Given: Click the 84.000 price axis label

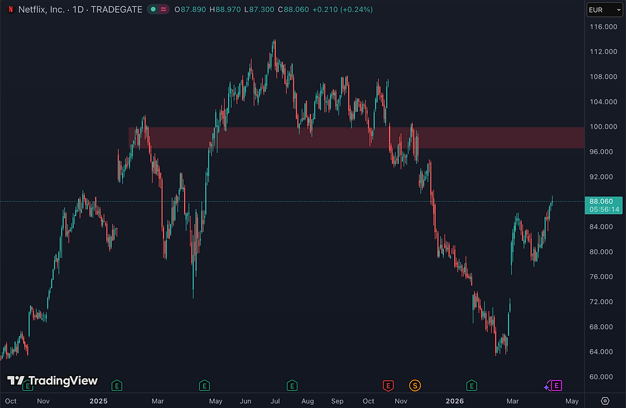Looking at the screenshot, I should (601, 227).
